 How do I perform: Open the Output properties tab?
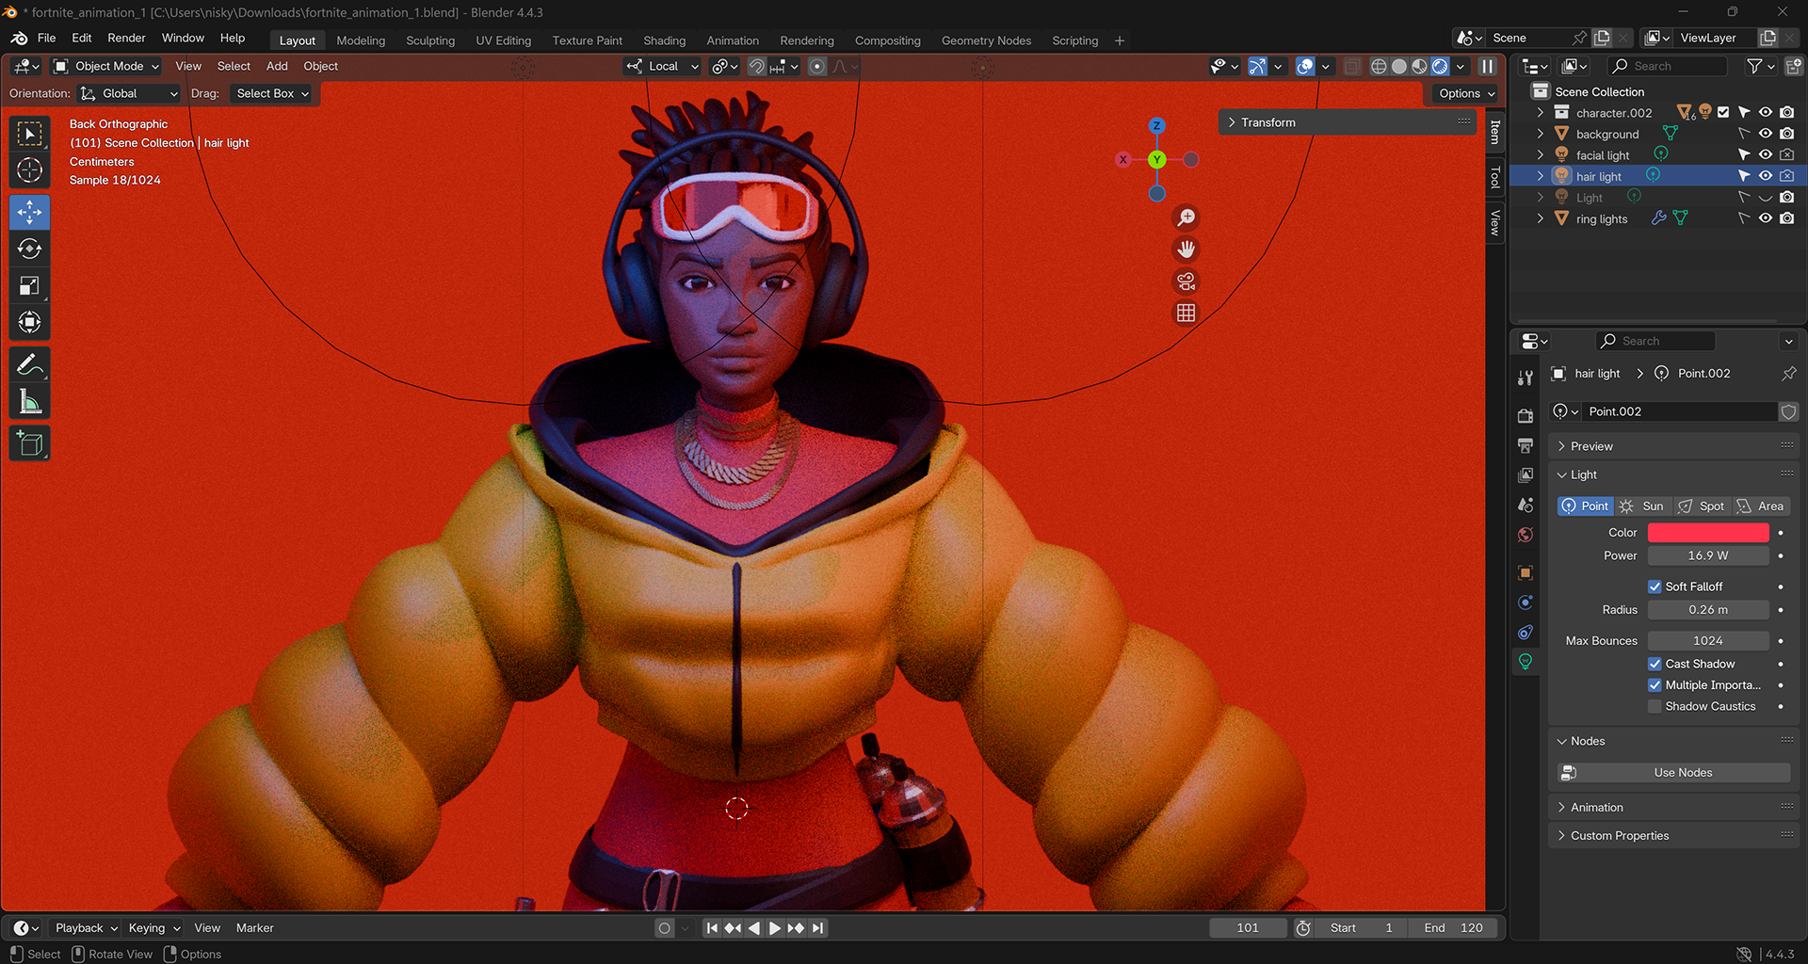click(x=1525, y=445)
